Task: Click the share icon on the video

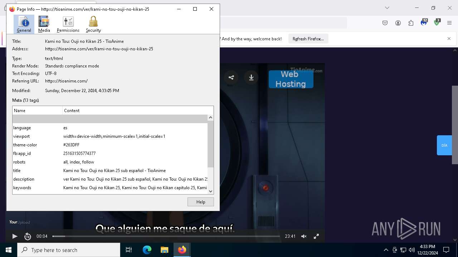Action: tap(231, 77)
